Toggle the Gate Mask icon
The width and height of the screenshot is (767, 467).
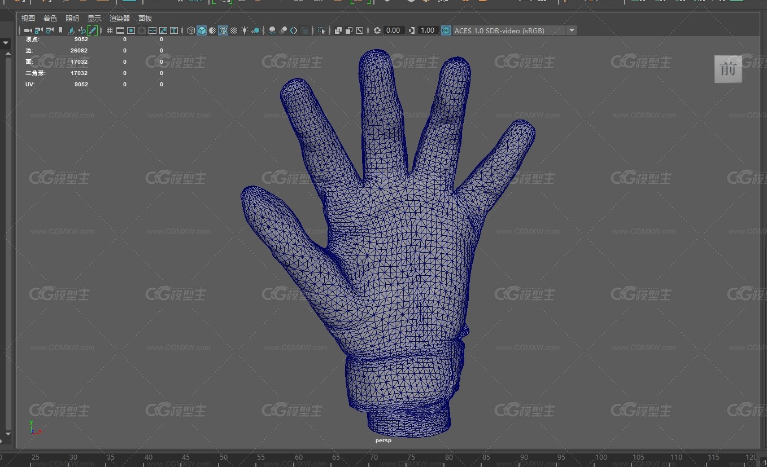[x=142, y=30]
